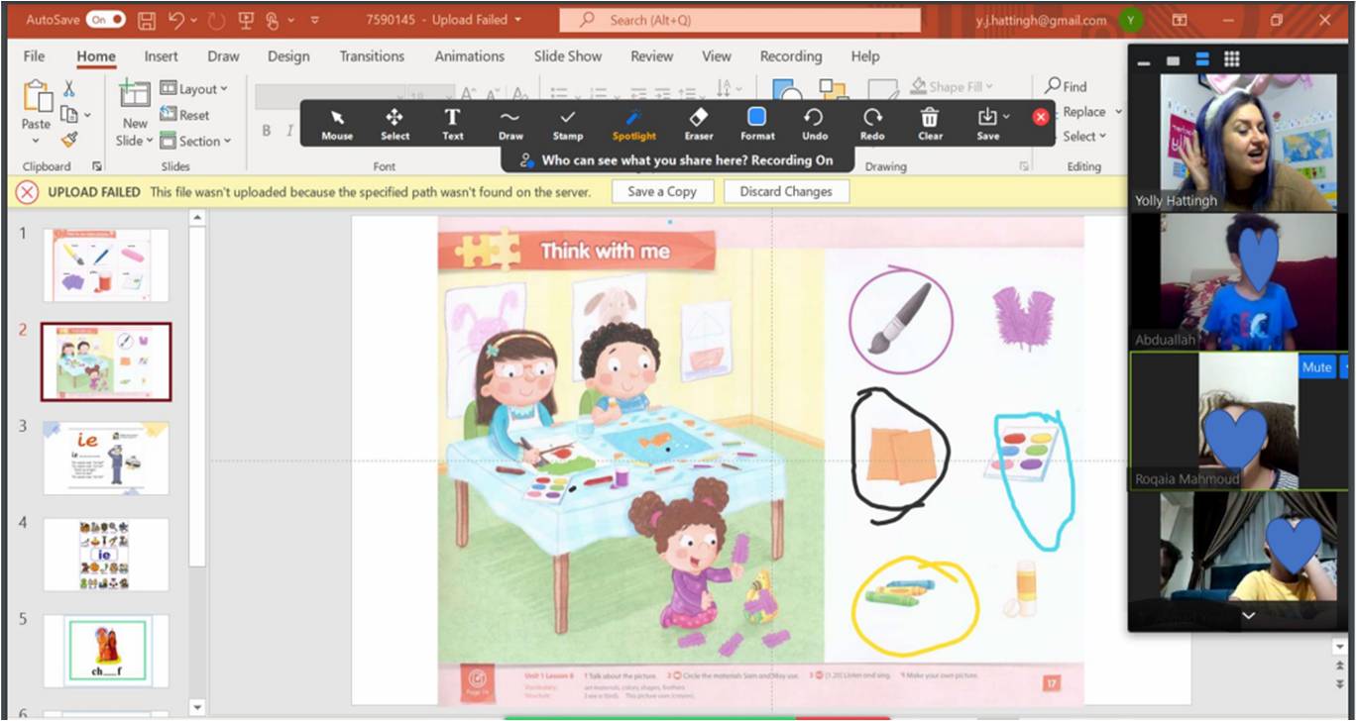Expand the Paste options arrow
1357x721 pixels.
(x=37, y=142)
